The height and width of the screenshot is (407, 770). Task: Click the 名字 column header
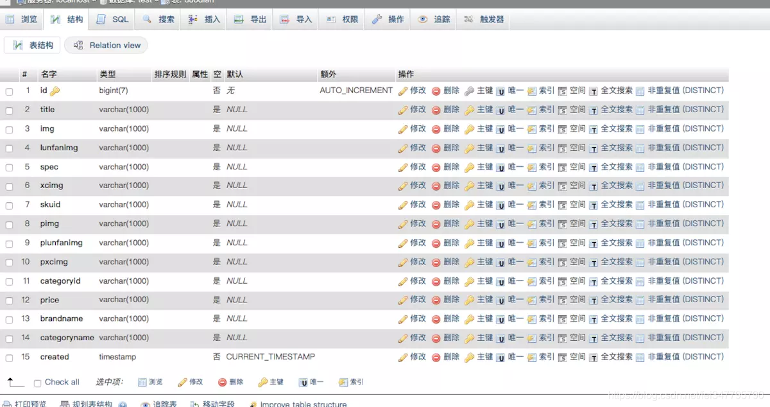(x=49, y=74)
